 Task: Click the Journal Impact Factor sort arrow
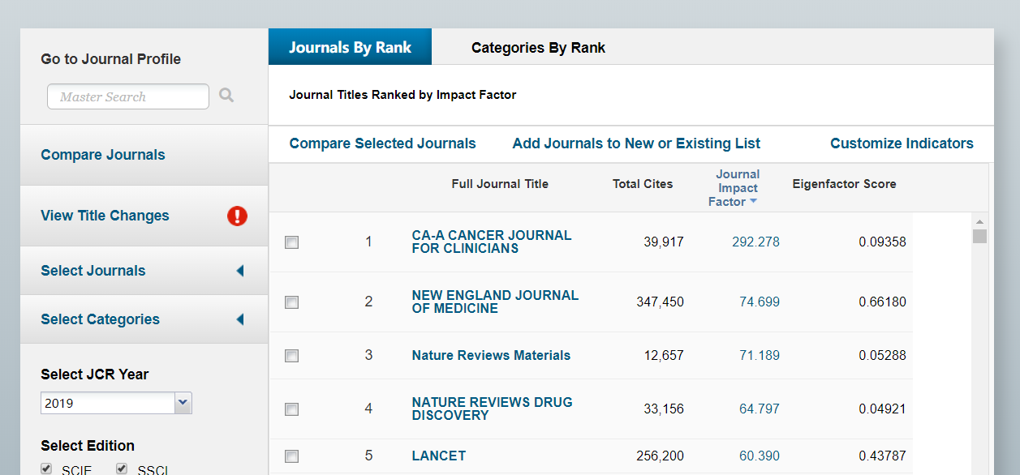pyautogui.click(x=753, y=202)
